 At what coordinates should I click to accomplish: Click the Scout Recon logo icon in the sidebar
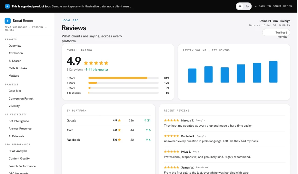(x=8, y=21)
